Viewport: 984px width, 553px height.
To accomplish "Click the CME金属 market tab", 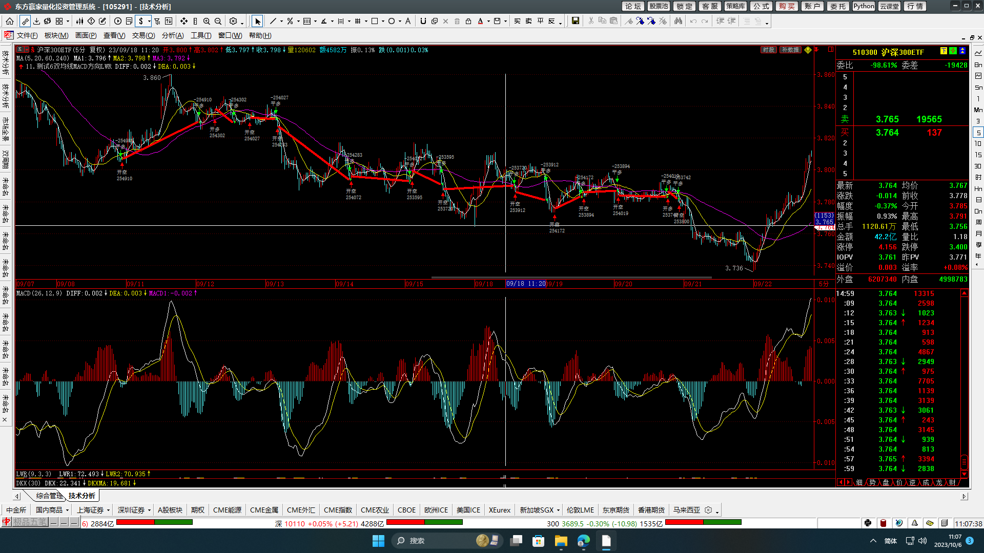I will pyautogui.click(x=264, y=510).
